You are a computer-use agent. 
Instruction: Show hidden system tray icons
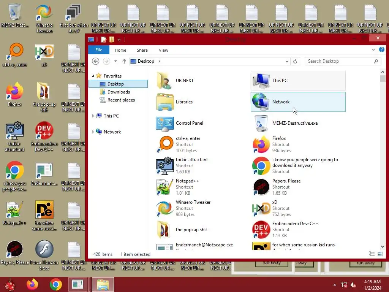click(335, 284)
